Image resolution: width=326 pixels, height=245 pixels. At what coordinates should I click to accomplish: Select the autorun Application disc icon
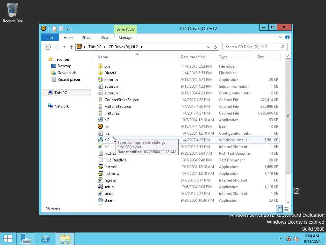point(100,79)
